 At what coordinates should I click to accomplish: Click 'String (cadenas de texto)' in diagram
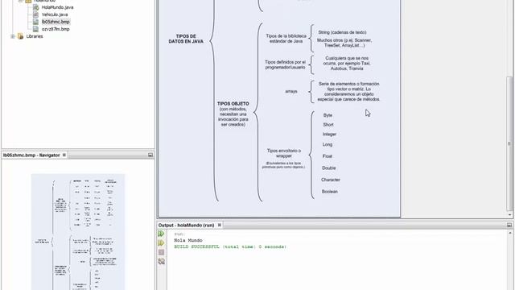(342, 32)
